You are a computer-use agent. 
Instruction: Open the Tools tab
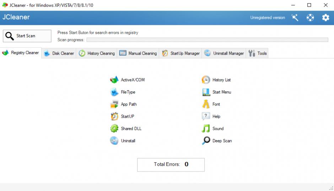coord(257,53)
